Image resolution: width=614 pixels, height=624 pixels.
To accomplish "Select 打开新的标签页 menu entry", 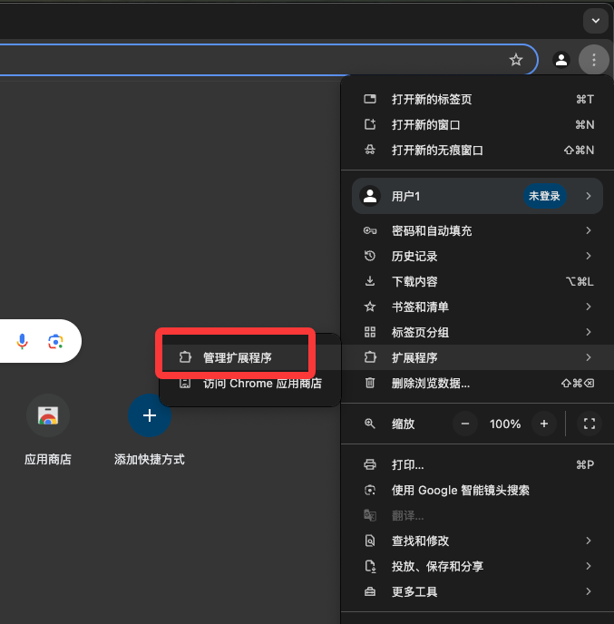I will pos(478,99).
